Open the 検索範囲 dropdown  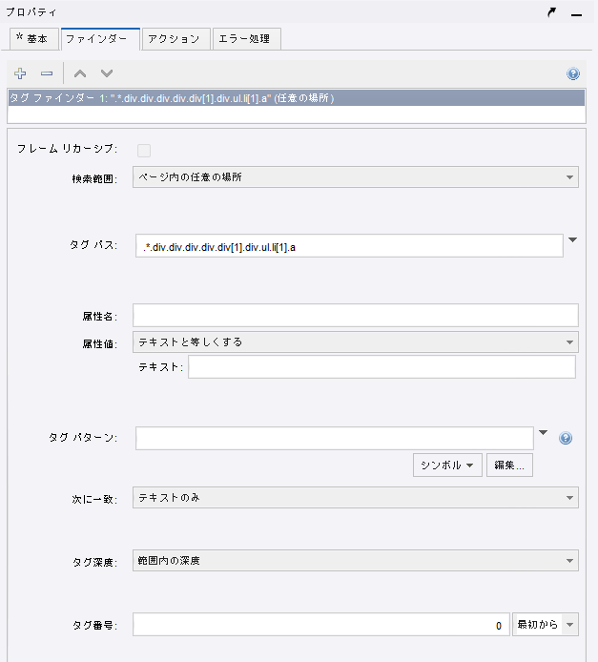coord(356,177)
